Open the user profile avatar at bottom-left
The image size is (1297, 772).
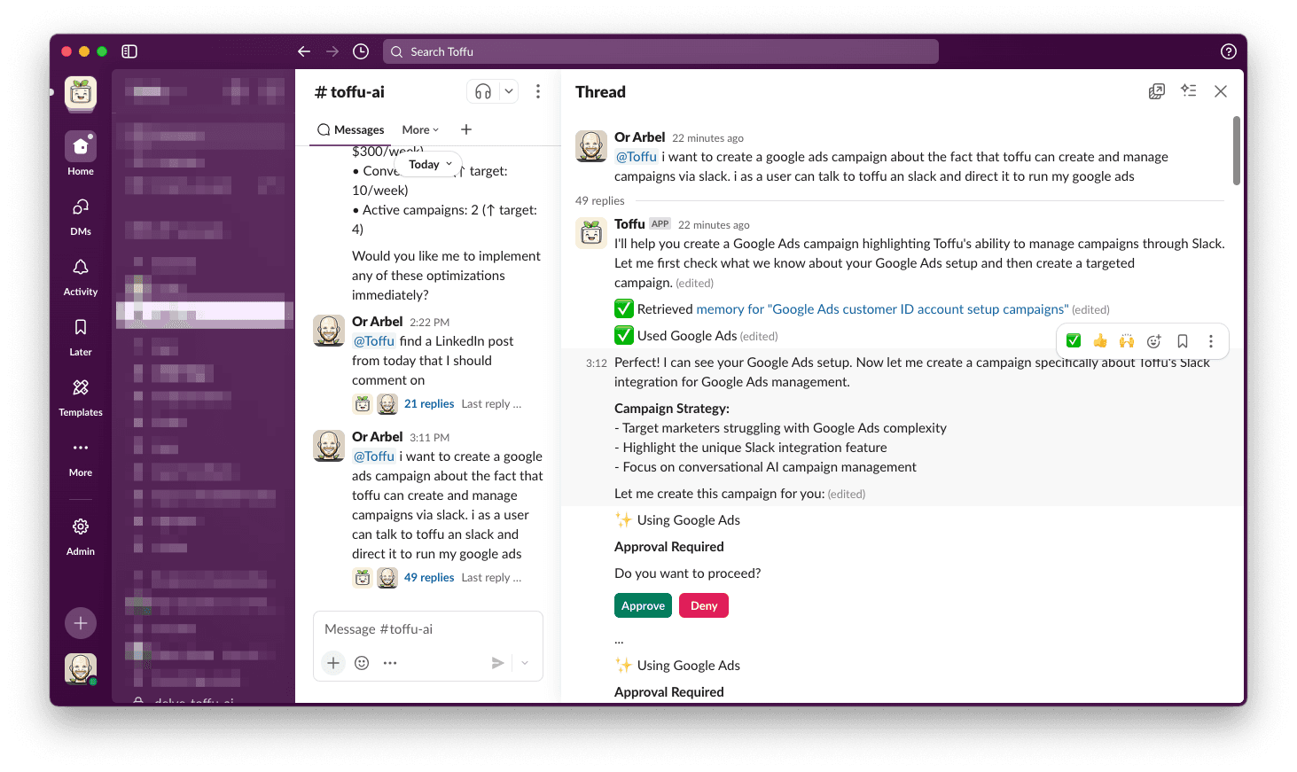coord(81,669)
